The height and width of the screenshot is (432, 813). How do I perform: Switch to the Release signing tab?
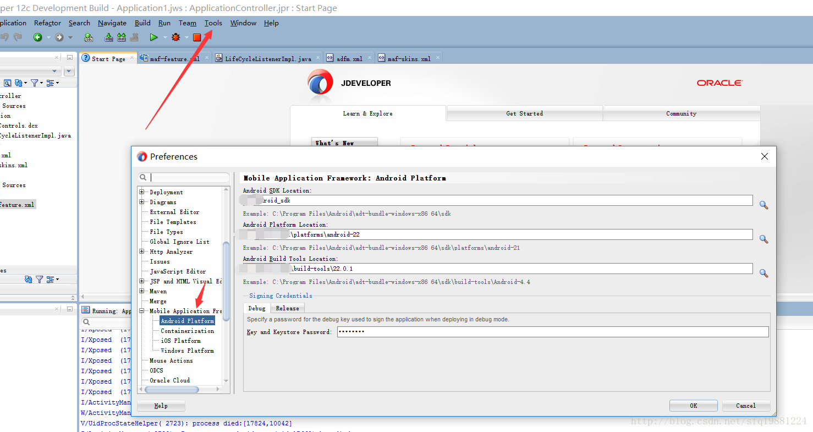(x=288, y=308)
